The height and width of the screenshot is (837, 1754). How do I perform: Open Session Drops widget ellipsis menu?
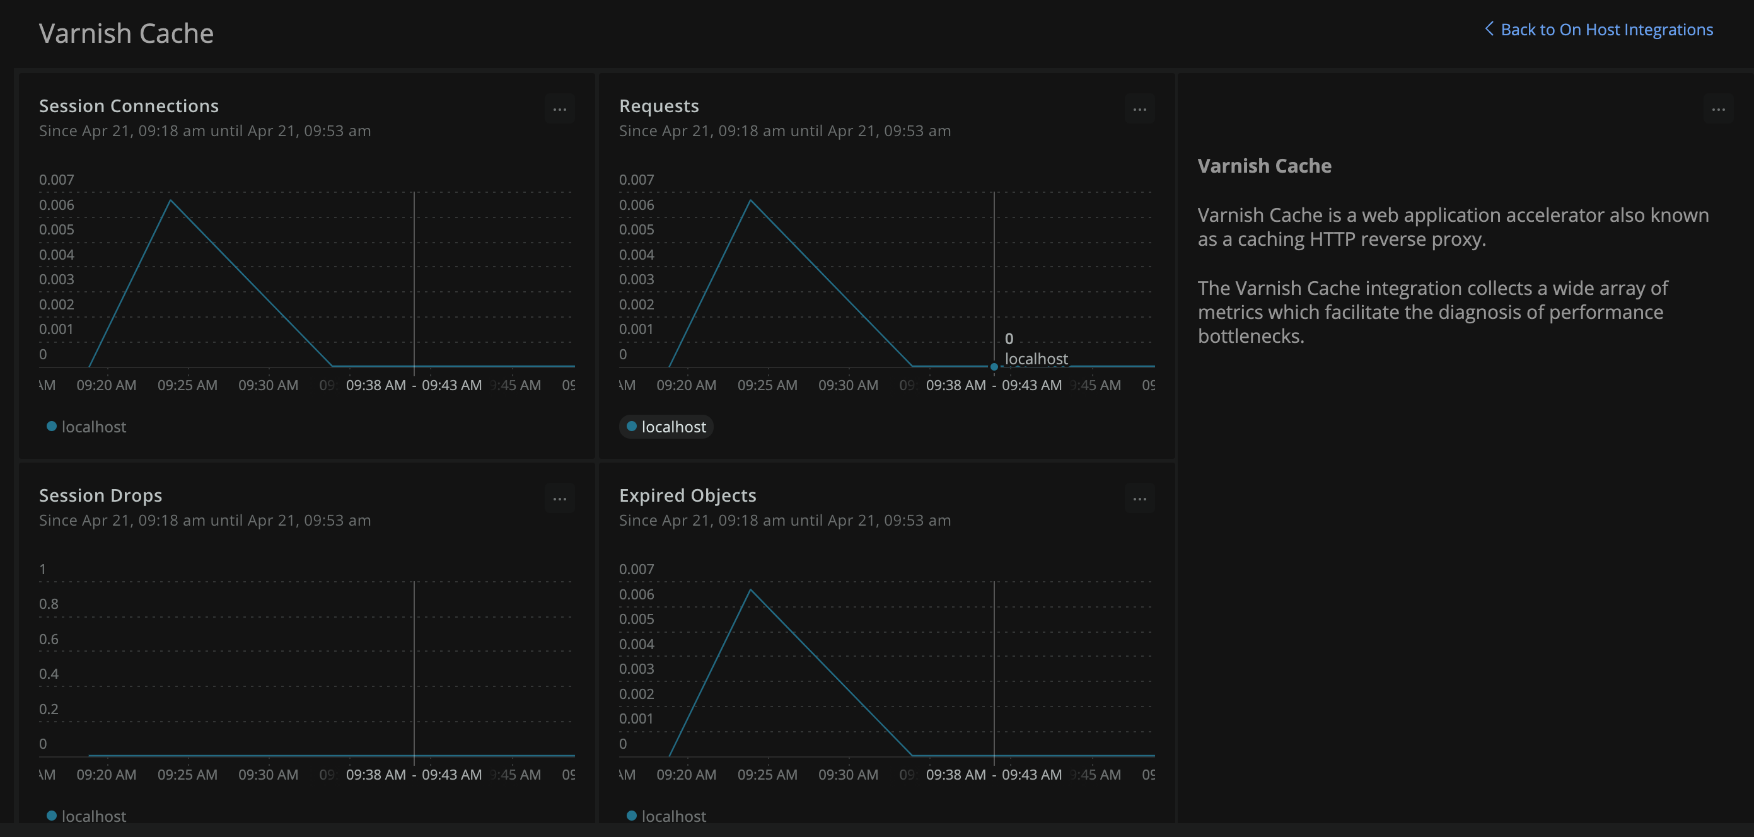click(x=559, y=499)
